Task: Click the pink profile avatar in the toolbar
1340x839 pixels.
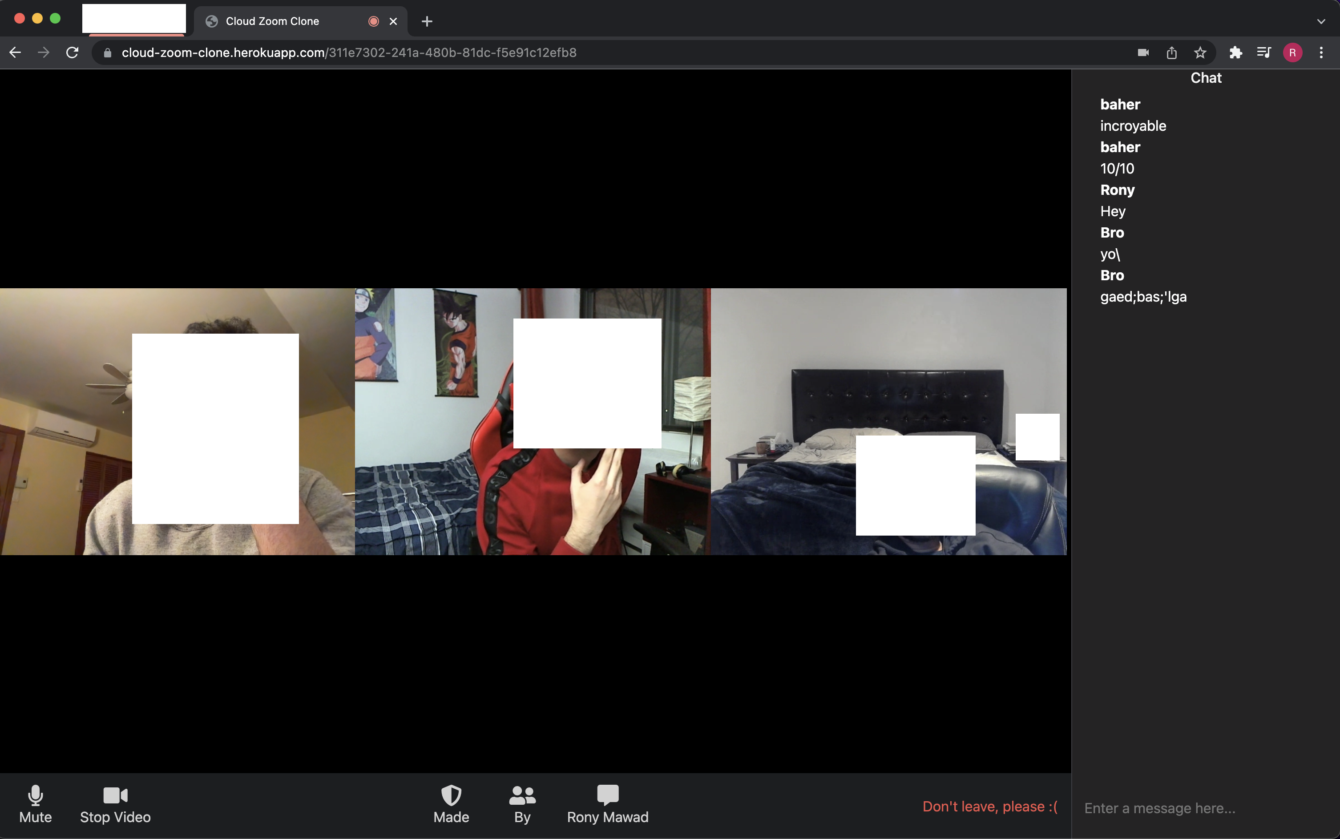Action: tap(1292, 52)
